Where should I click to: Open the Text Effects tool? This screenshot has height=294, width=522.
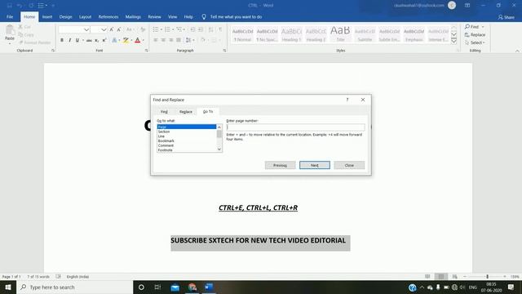[x=114, y=40]
